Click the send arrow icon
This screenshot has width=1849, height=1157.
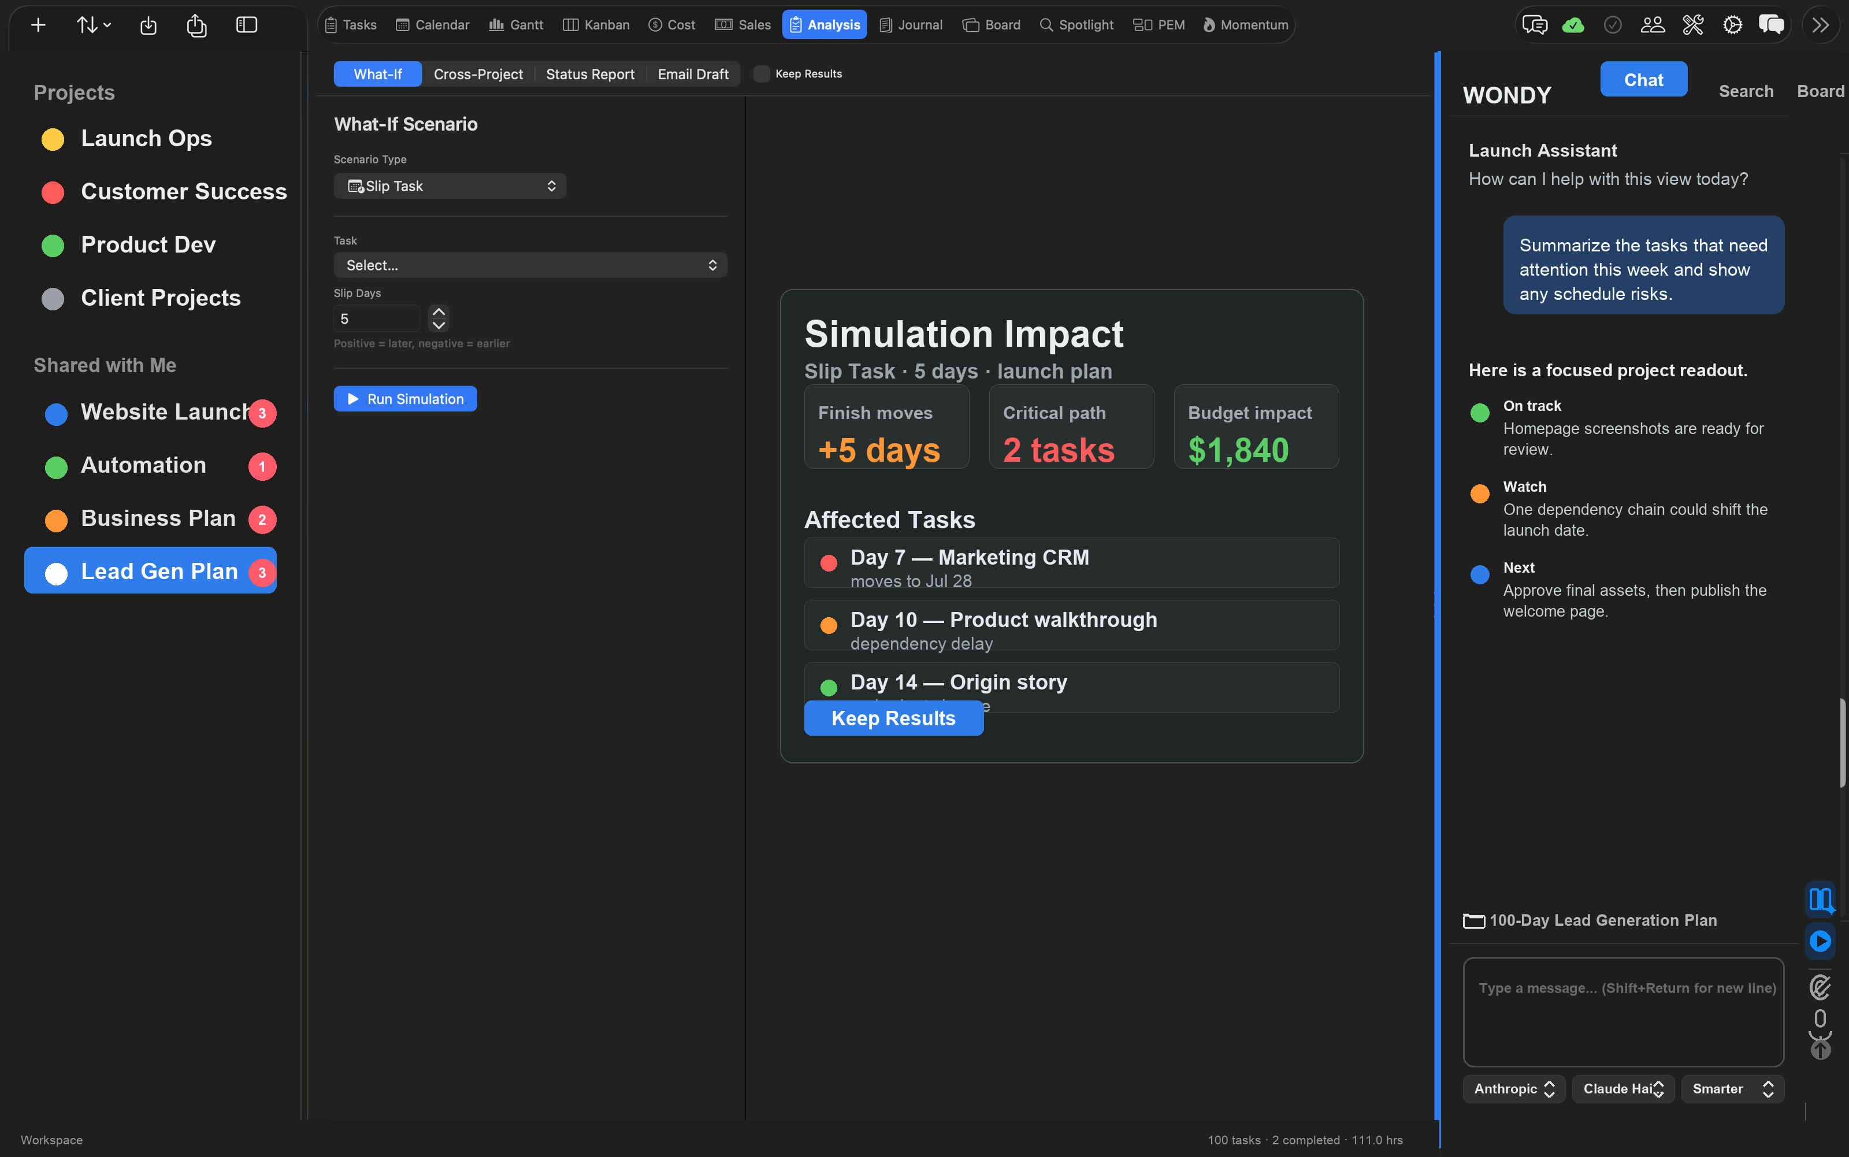coord(1821,1050)
